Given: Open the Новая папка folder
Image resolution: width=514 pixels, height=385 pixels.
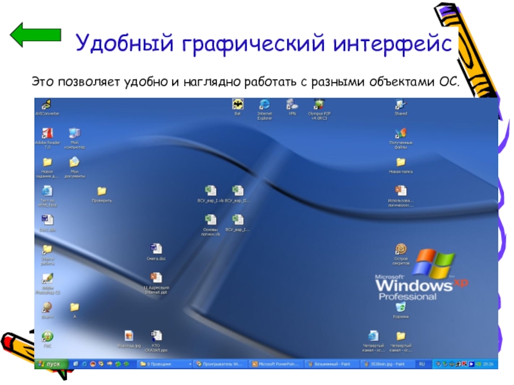Looking at the screenshot, I should coord(400,166).
